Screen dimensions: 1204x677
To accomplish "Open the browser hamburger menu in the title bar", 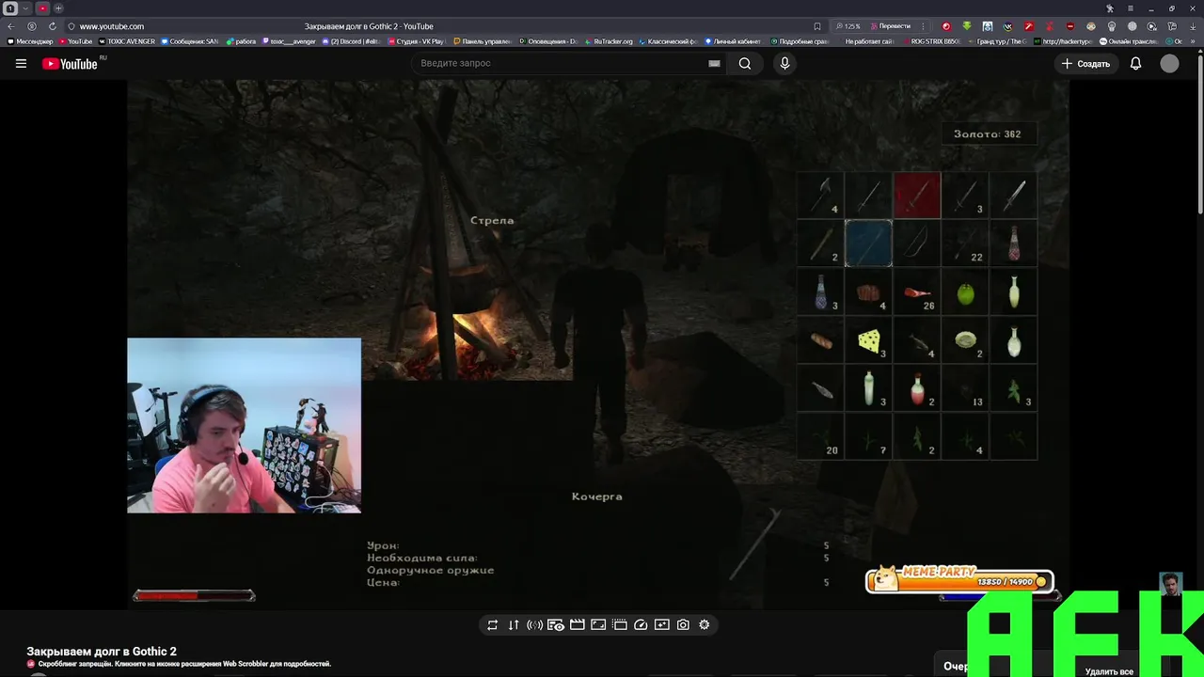I will click(x=1131, y=8).
